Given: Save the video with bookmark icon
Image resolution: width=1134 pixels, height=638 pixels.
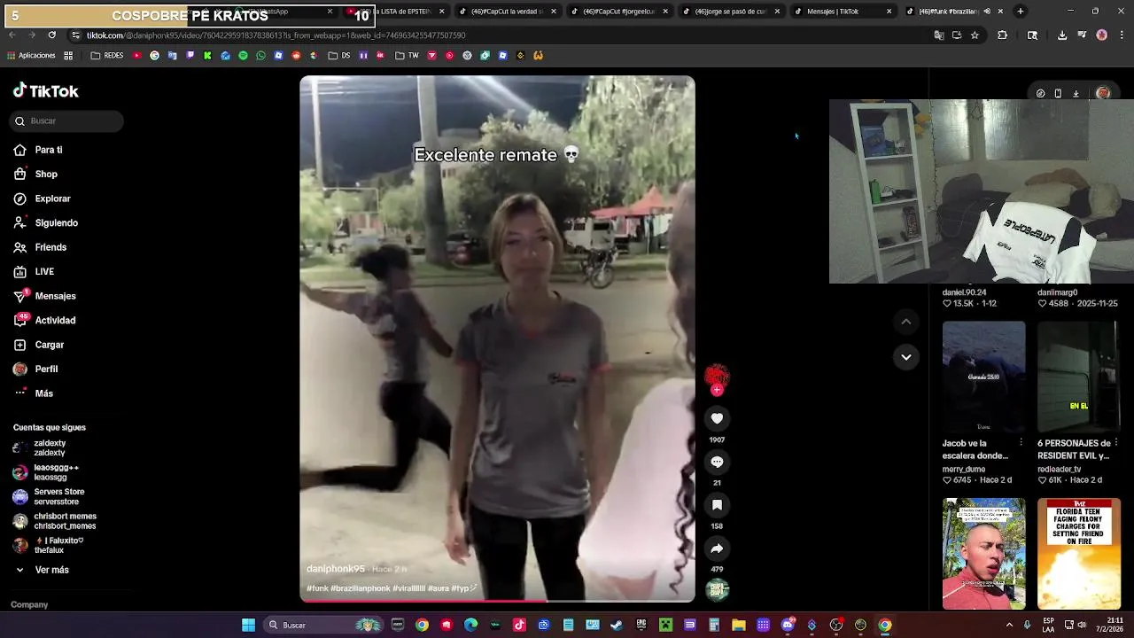Looking at the screenshot, I should [x=717, y=505].
